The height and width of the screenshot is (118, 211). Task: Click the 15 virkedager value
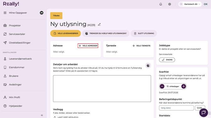click(173, 86)
